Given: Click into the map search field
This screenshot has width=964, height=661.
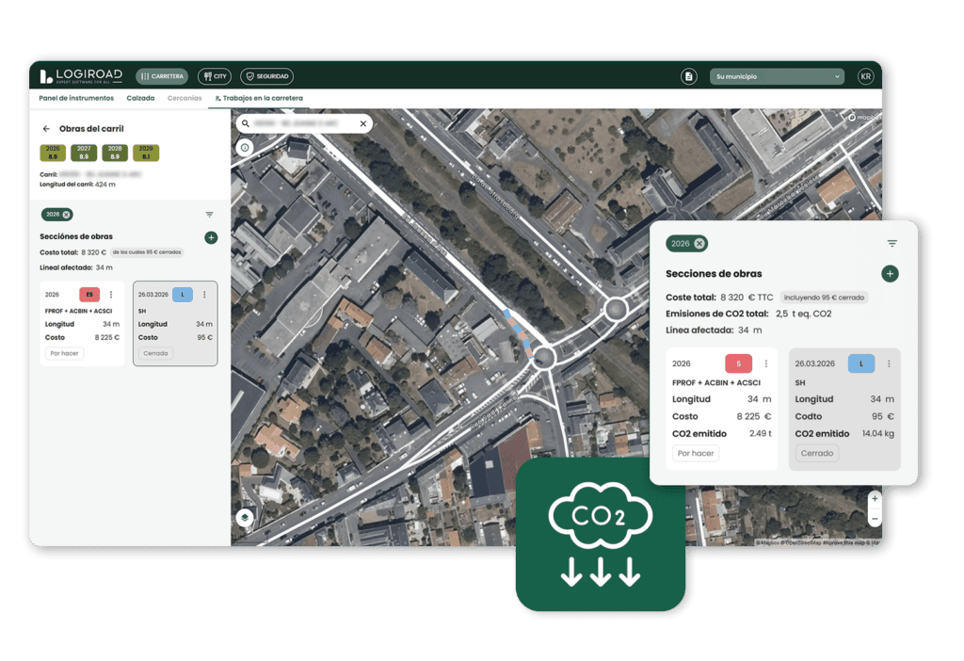Looking at the screenshot, I should 304,123.
